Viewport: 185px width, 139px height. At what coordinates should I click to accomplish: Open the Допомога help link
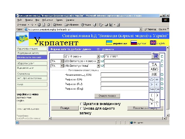tap(108, 49)
